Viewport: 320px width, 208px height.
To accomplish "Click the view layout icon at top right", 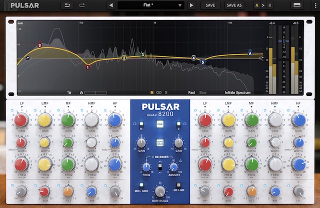I will 297,5.
